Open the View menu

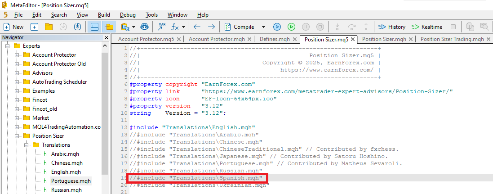tap(82, 15)
